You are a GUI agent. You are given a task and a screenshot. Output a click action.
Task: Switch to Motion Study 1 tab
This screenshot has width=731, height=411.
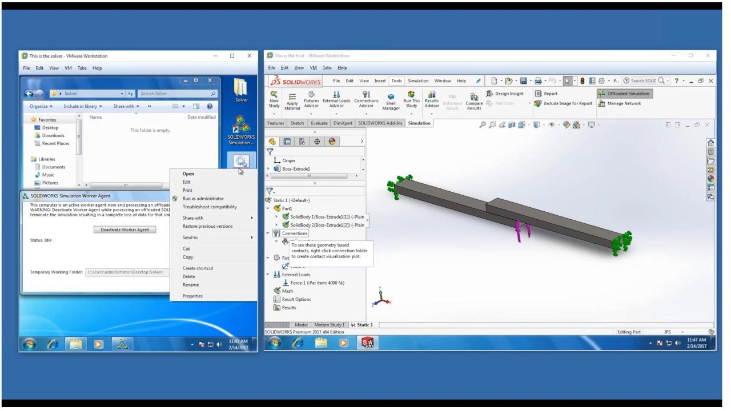pyautogui.click(x=330, y=325)
